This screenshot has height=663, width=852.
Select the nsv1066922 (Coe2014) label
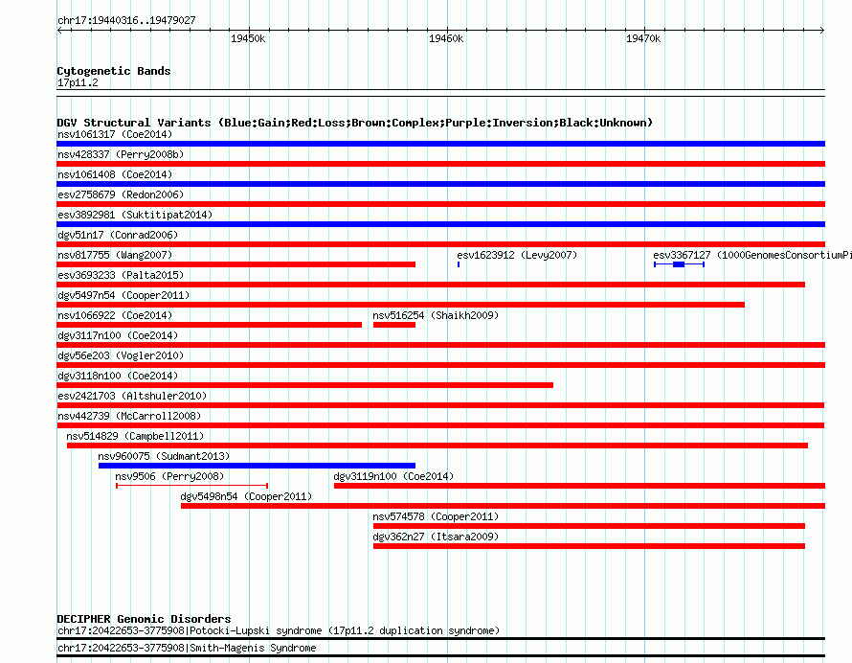pyautogui.click(x=115, y=315)
